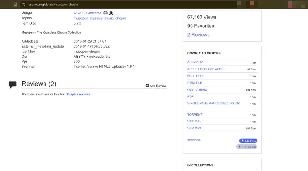Expand the VBR MP3 file list
This screenshot has width=308, height=171.
(194, 128)
